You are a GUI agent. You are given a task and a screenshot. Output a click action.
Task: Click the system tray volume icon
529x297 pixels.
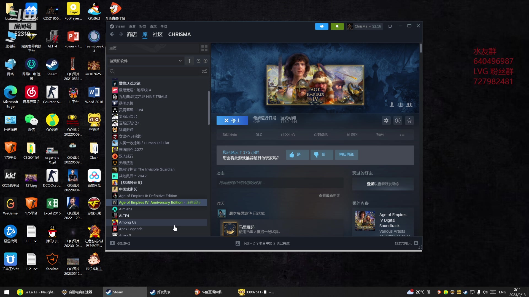pyautogui.click(x=485, y=292)
